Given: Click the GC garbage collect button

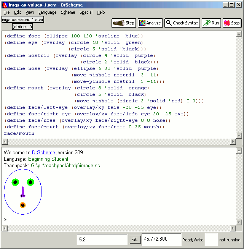Looking at the screenshot, I should point(135,239).
